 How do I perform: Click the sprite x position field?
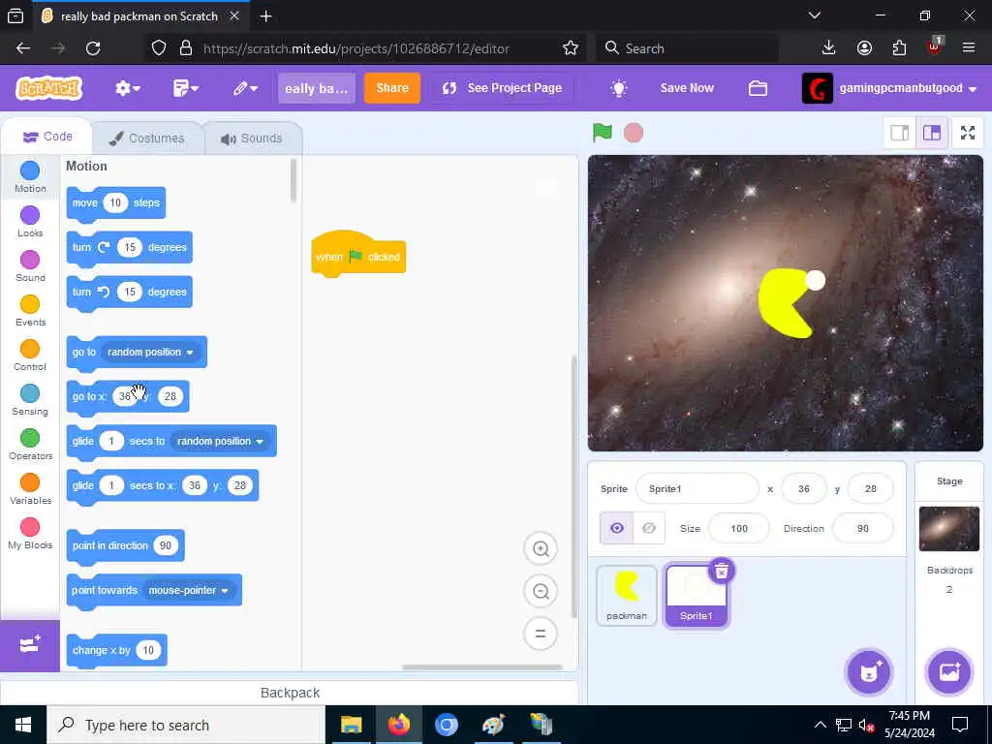[x=803, y=488]
